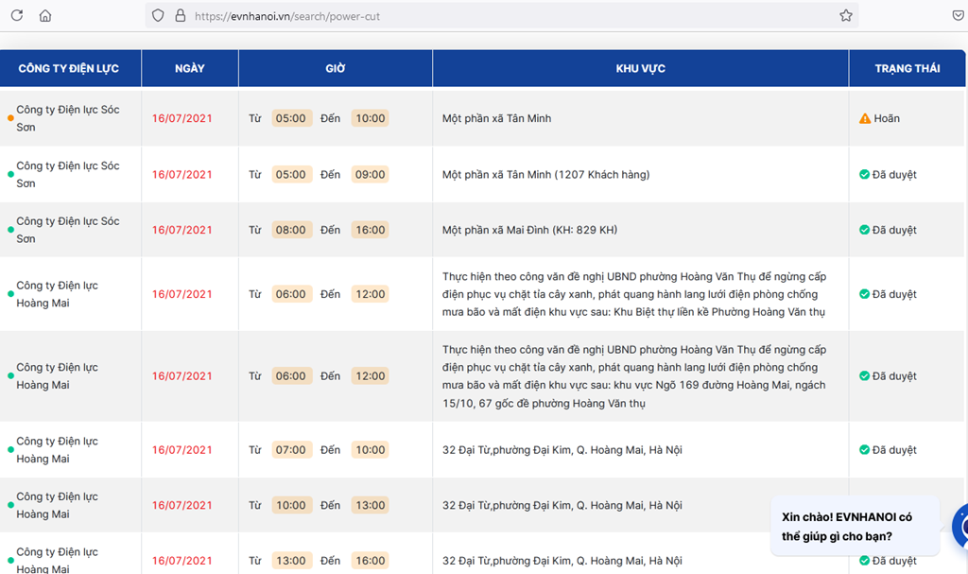Click the padlock site security icon
This screenshot has height=574, width=968.
click(180, 16)
